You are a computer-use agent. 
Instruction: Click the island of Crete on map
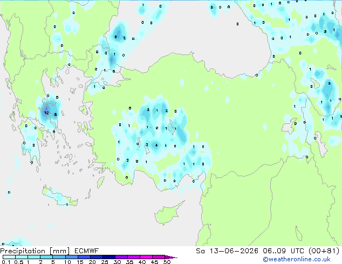coord(59,197)
